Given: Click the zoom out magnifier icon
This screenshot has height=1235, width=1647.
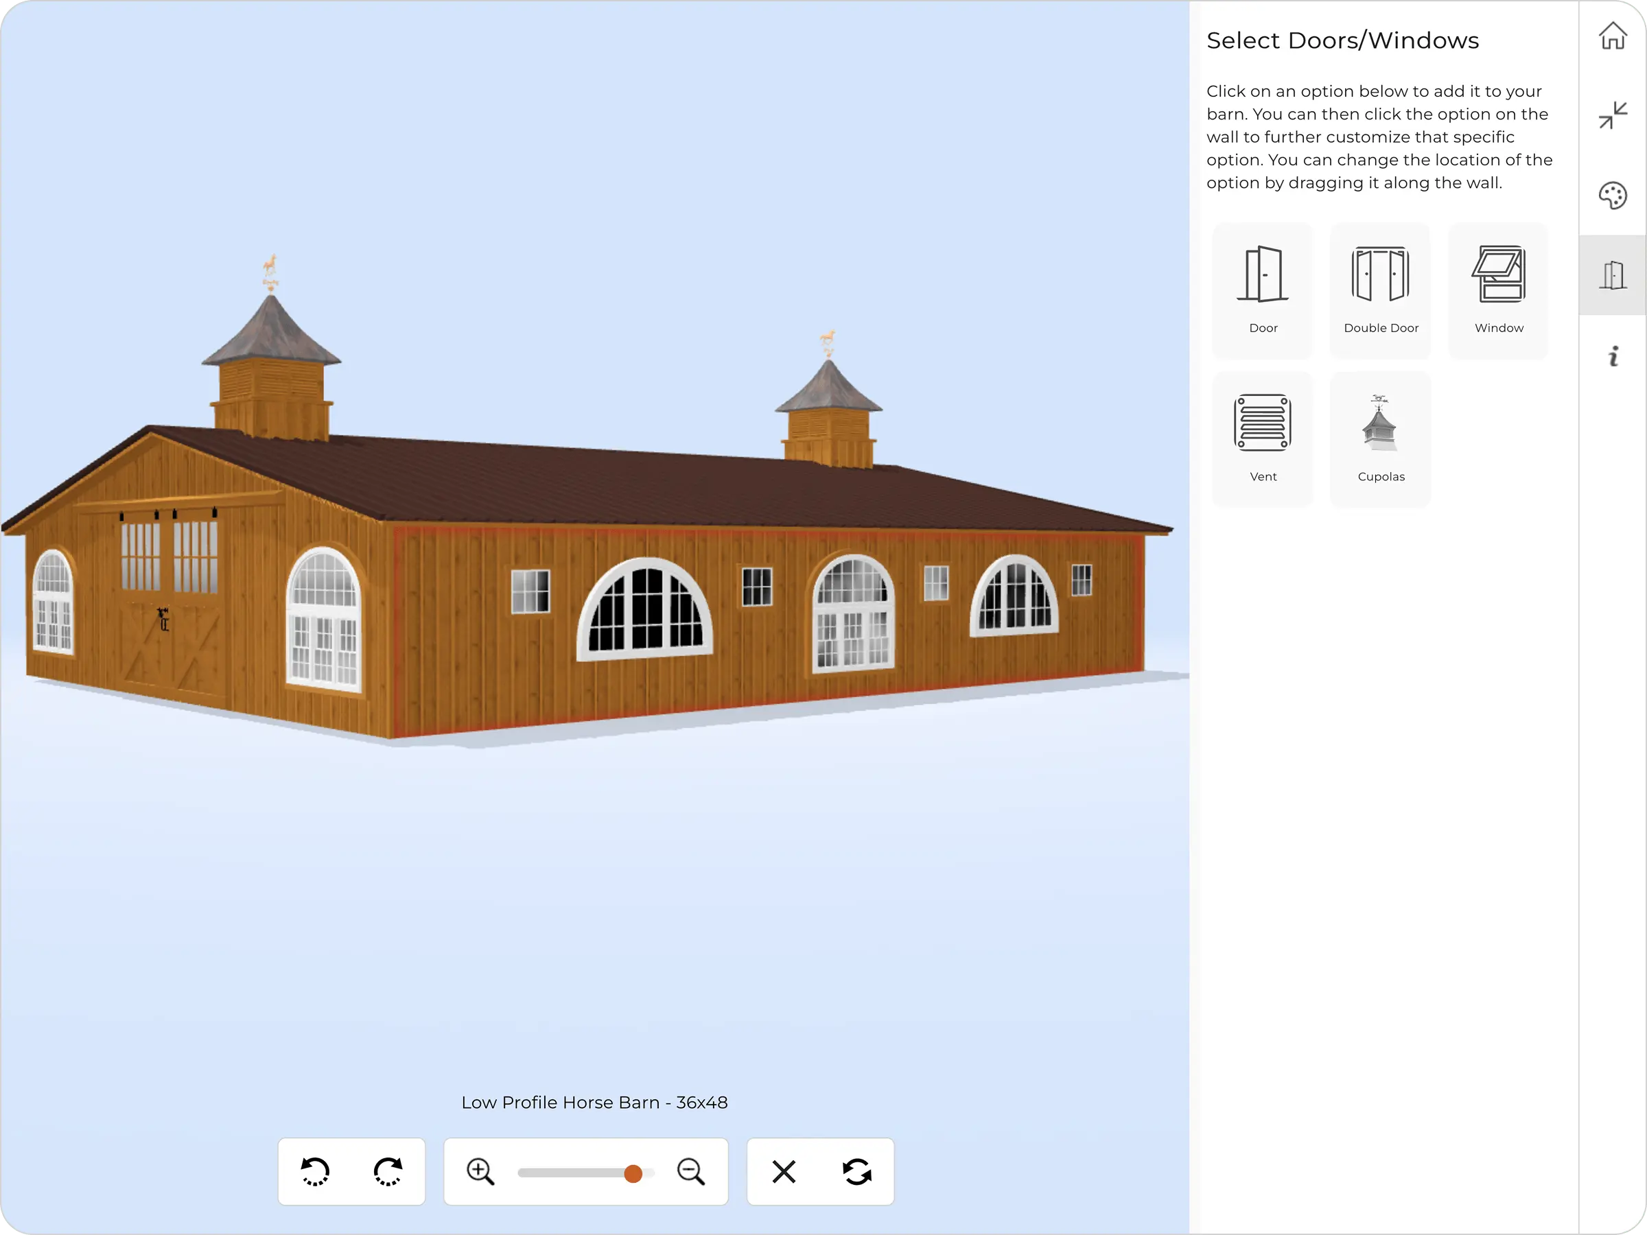Looking at the screenshot, I should 690,1171.
